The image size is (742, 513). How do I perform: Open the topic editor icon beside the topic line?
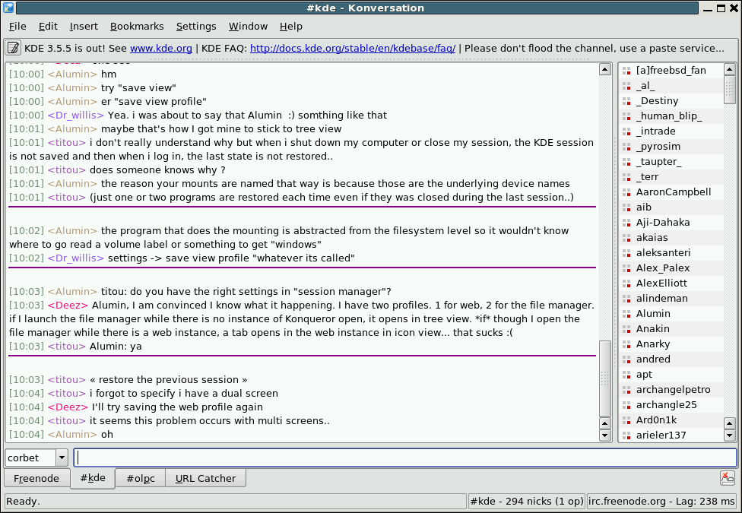[x=13, y=48]
